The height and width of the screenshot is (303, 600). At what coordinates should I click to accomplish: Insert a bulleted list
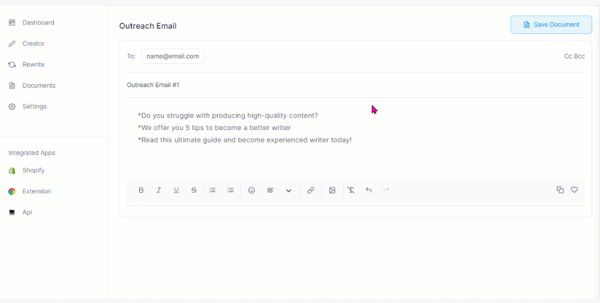point(212,190)
